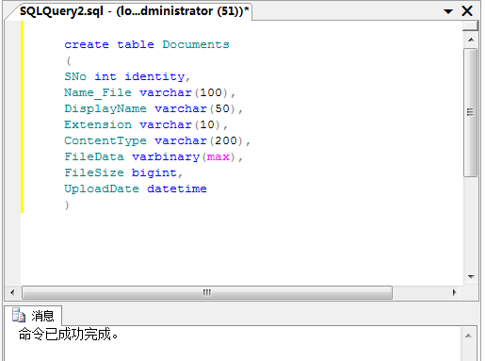Click the horizontal scrollbar left arrow
The height and width of the screenshot is (361, 485).
pos(12,292)
